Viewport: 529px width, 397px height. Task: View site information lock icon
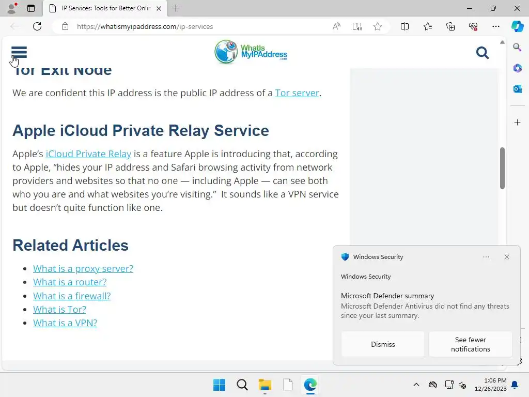tap(65, 26)
